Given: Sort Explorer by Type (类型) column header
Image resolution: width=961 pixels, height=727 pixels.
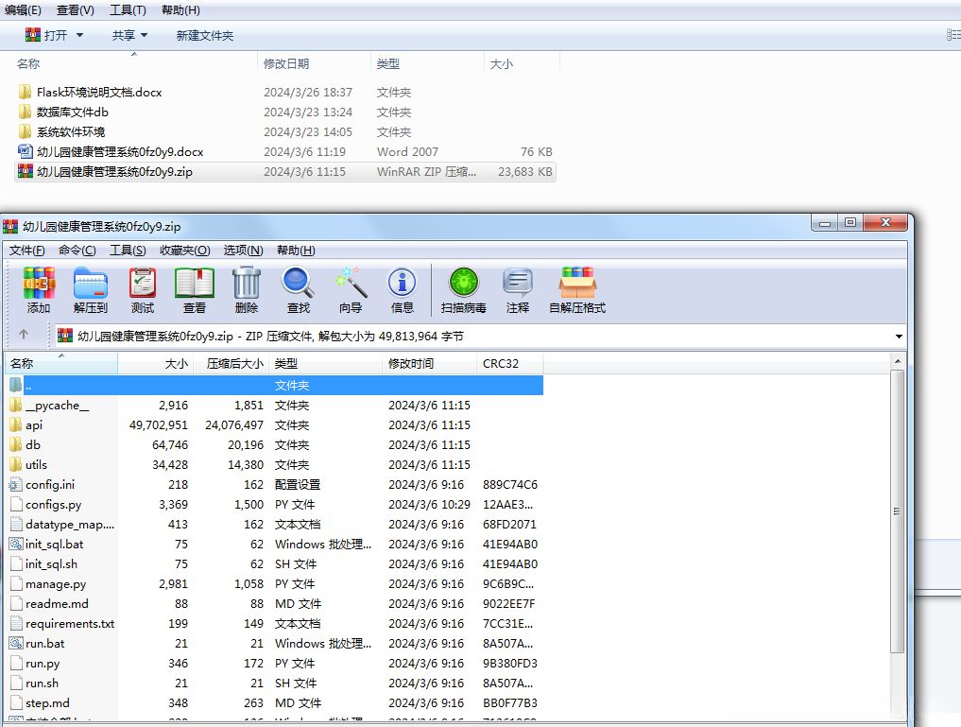Looking at the screenshot, I should (426, 63).
